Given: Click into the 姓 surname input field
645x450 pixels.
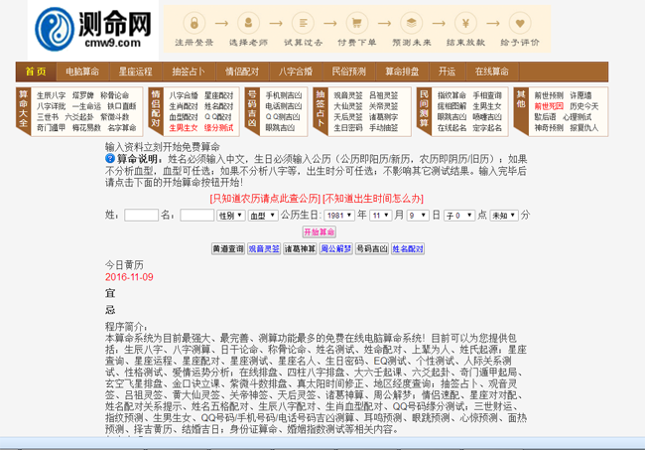Looking at the screenshot, I should point(141,216).
